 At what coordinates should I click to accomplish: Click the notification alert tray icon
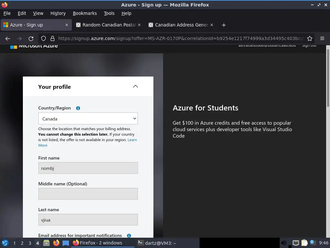coord(312,242)
